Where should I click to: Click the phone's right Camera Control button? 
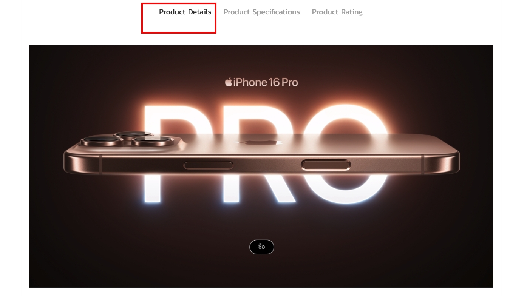pyautogui.click(x=326, y=165)
